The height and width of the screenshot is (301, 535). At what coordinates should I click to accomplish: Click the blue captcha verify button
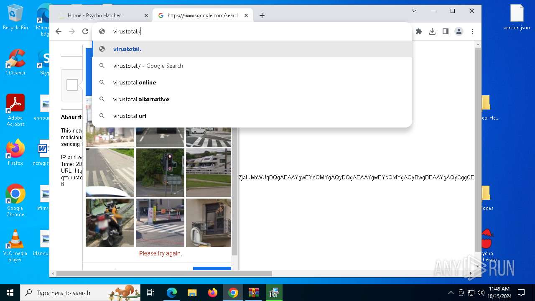coord(212,268)
